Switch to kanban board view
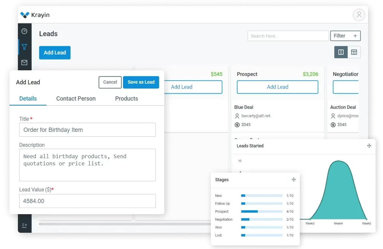Screen dimensions: 383x249 pyautogui.click(x=341, y=52)
